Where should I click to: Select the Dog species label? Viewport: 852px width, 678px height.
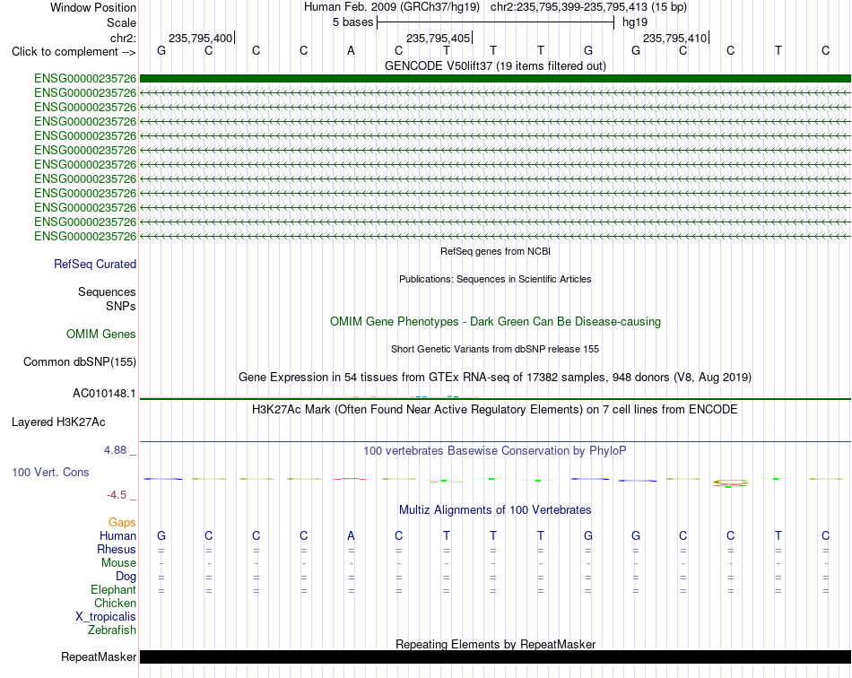pos(126,577)
